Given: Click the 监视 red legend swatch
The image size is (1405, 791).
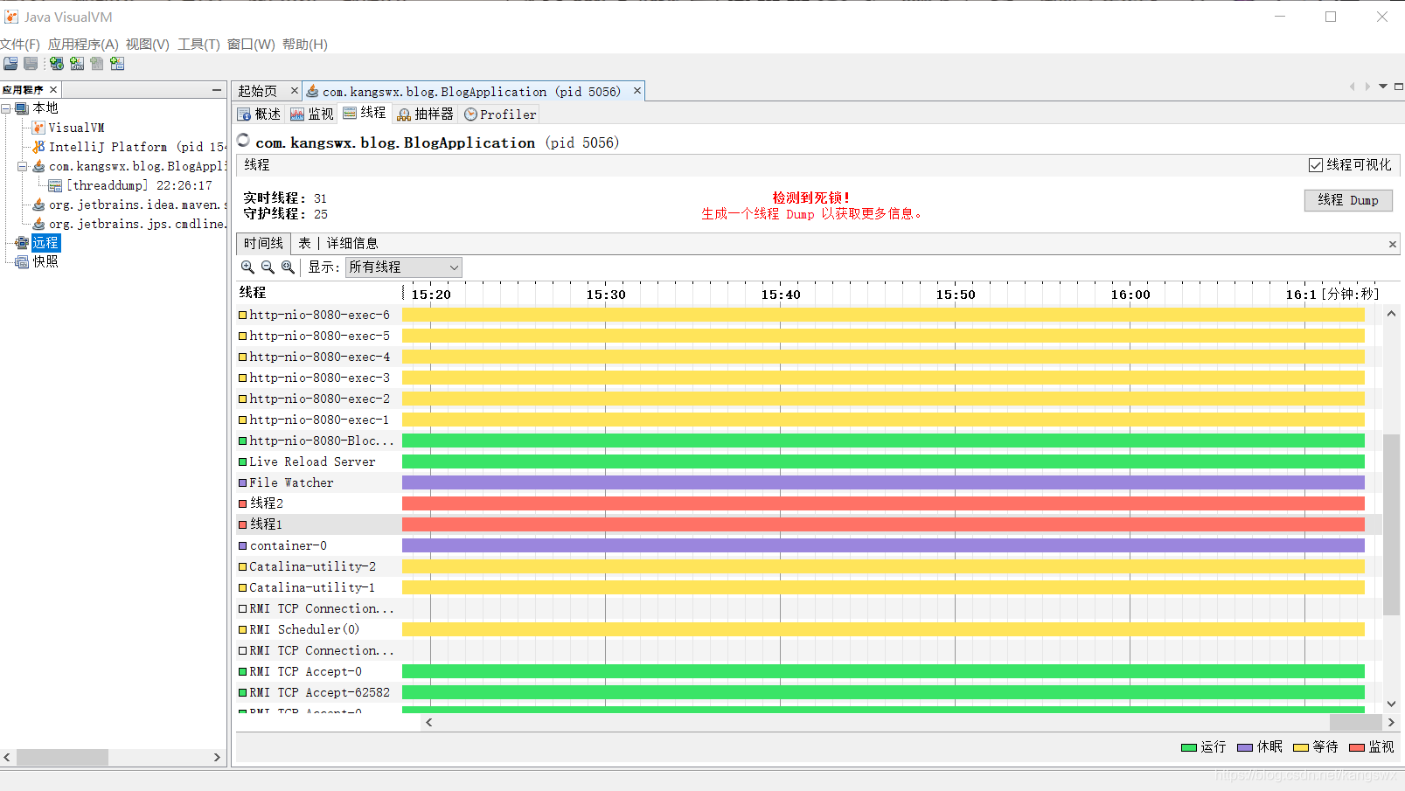Looking at the screenshot, I should pos(1357,747).
